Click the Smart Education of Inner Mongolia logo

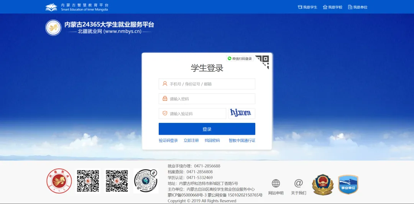[x=77, y=7]
